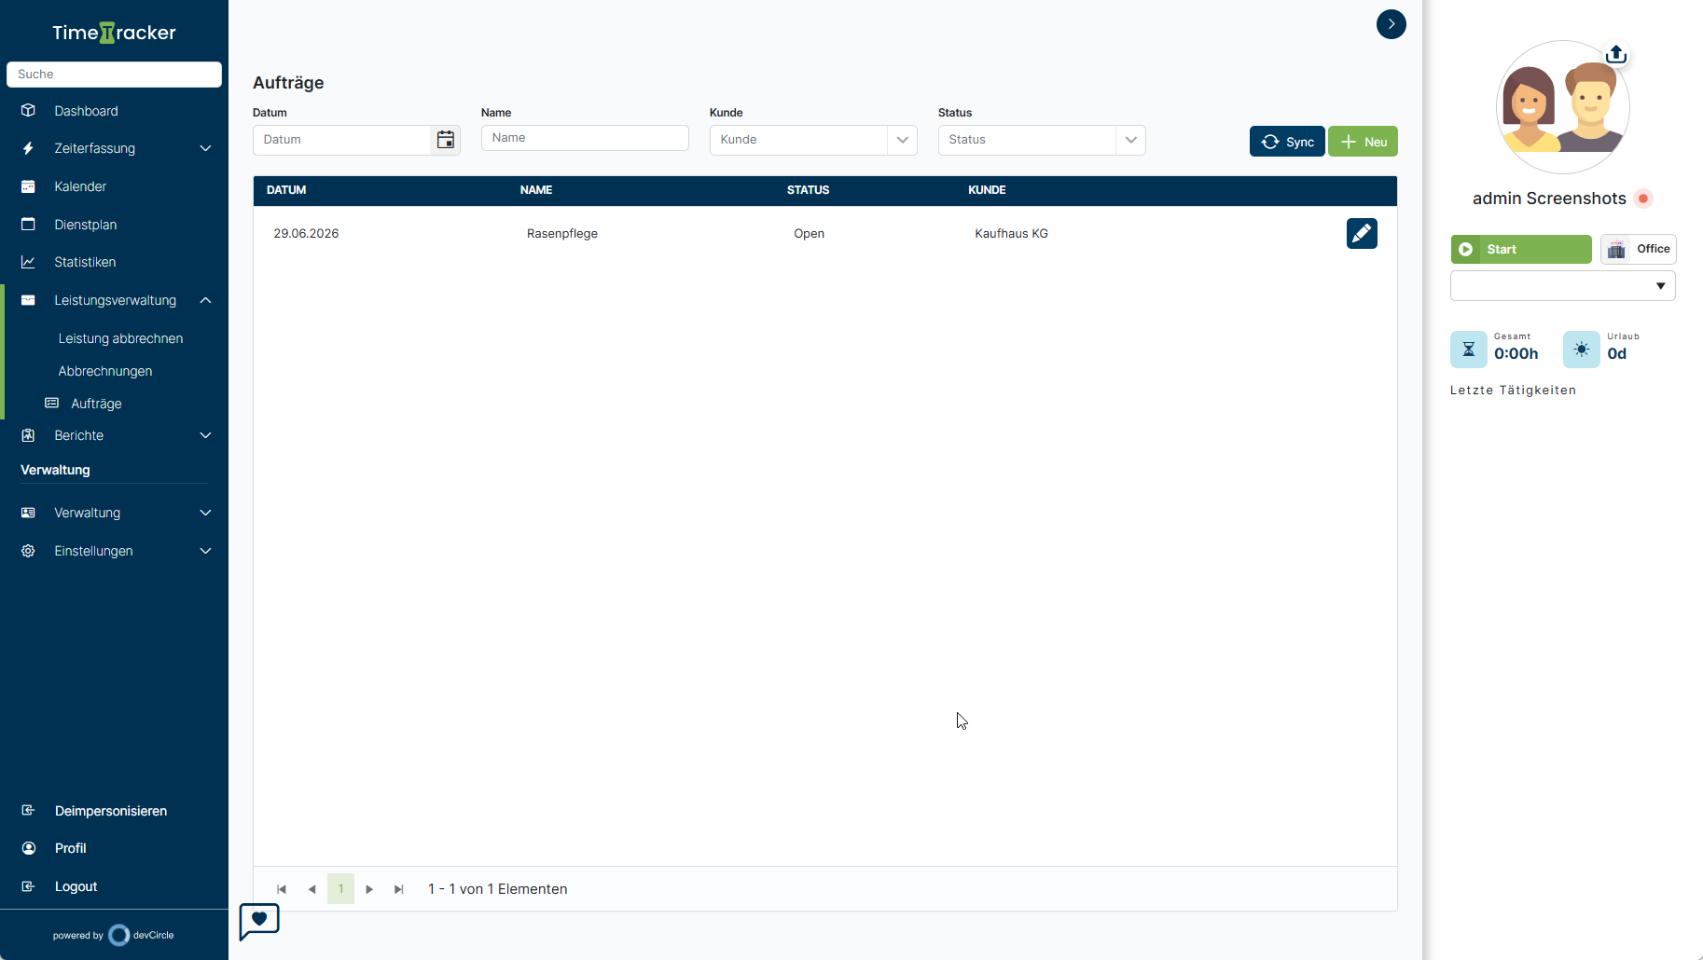This screenshot has width=1703, height=960.
Task: Click the Name filter input
Action: click(x=585, y=138)
